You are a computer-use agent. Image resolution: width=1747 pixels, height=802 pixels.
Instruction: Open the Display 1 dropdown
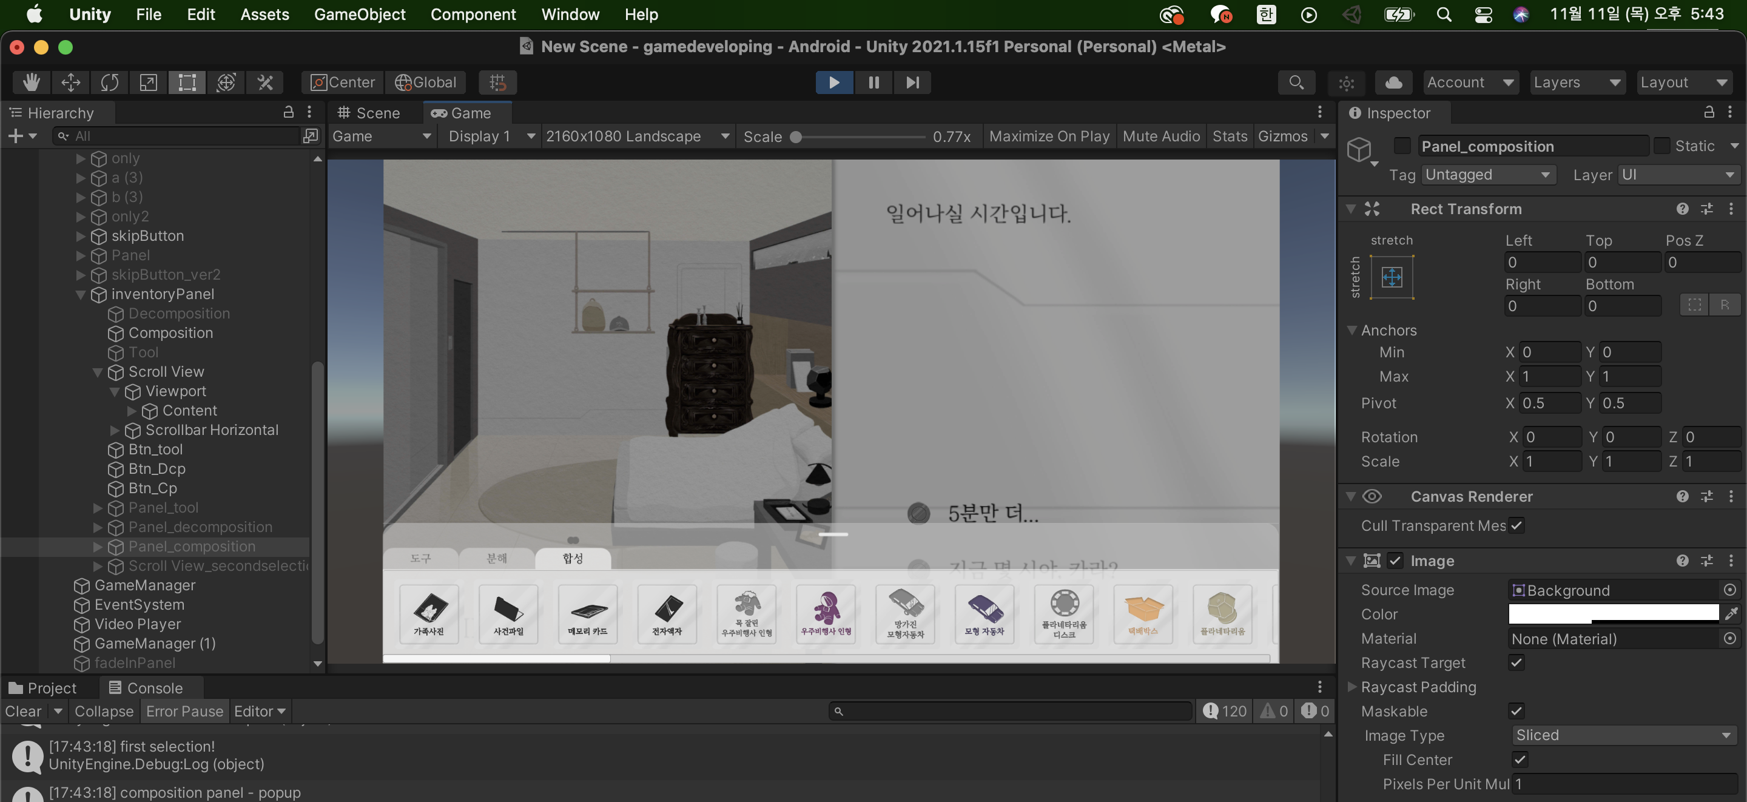pos(491,136)
